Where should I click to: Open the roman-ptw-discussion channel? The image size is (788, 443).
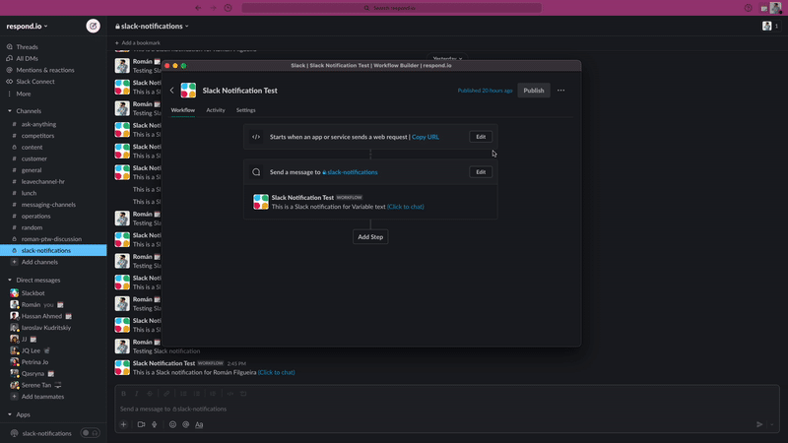point(53,238)
